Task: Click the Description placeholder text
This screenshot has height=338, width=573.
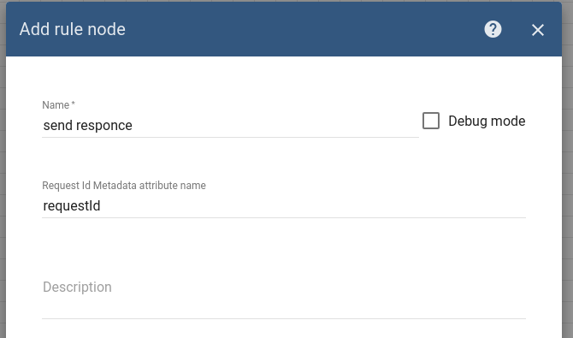Action: coord(77,288)
